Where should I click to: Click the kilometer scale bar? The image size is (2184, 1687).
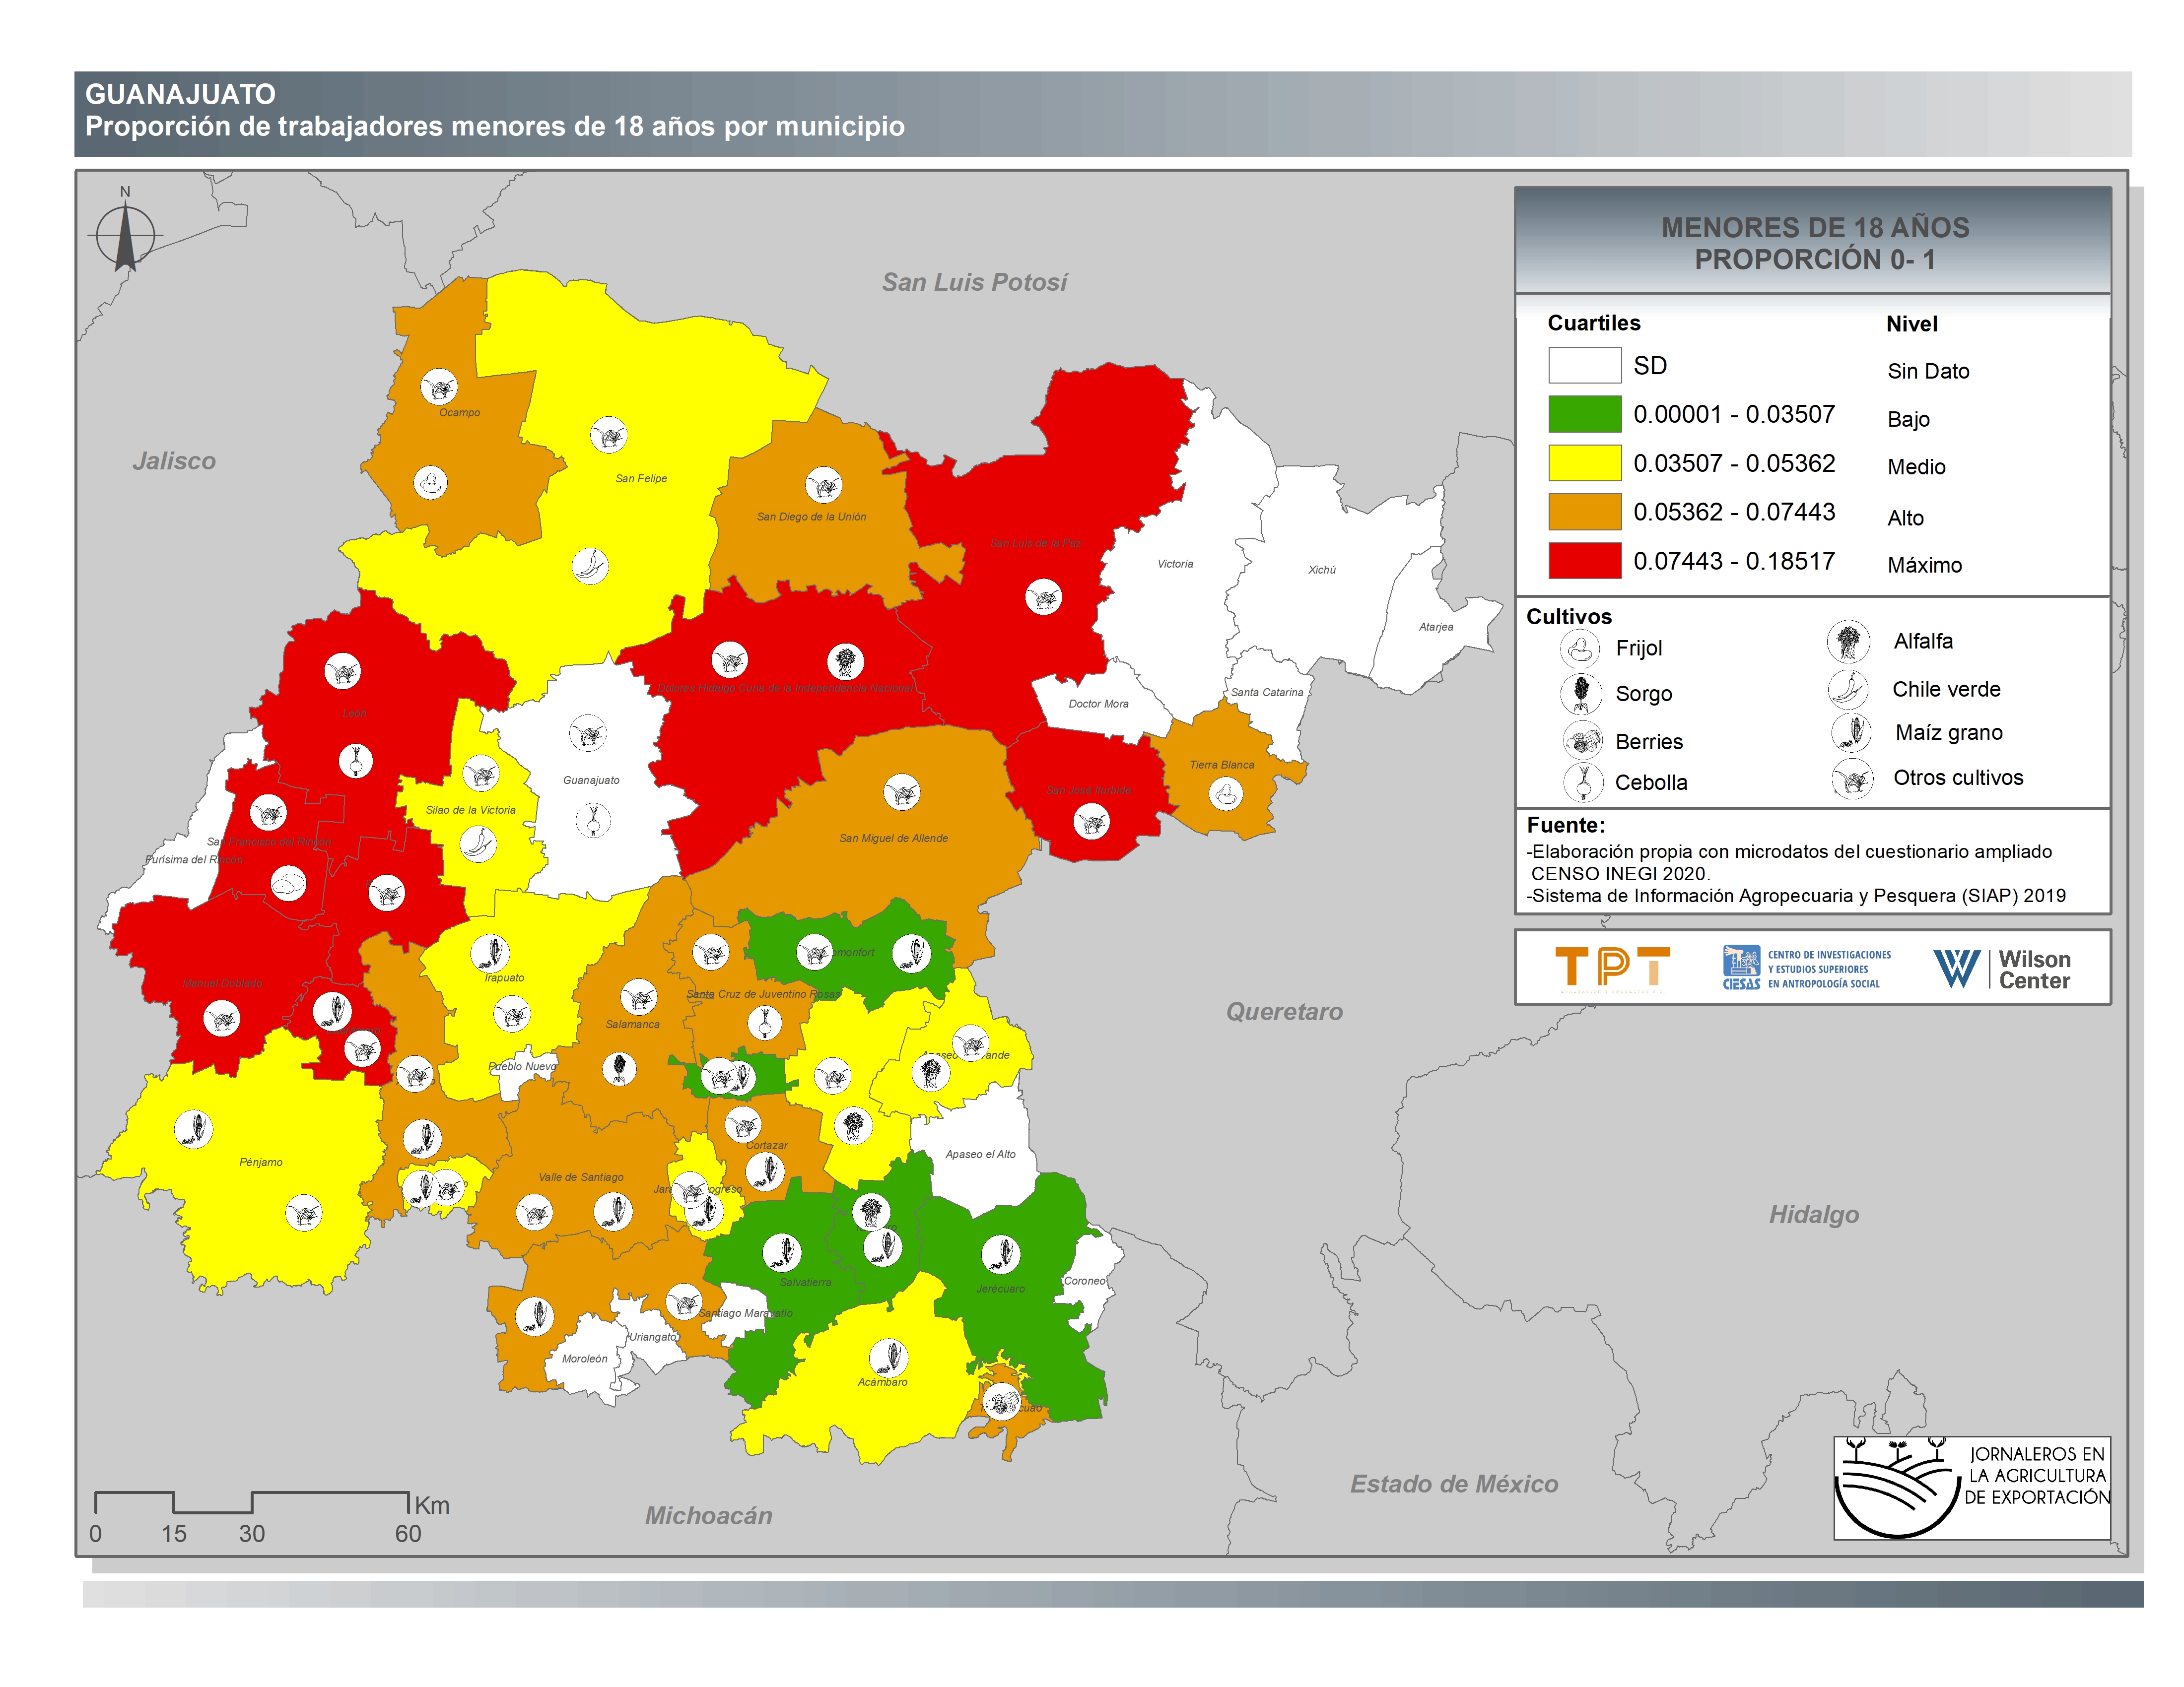tap(252, 1502)
